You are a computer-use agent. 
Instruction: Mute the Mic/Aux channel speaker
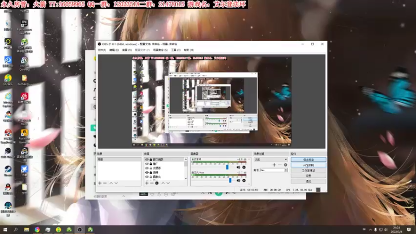click(x=238, y=180)
